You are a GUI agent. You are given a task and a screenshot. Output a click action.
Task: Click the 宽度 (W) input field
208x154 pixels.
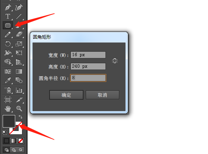coord(88,55)
